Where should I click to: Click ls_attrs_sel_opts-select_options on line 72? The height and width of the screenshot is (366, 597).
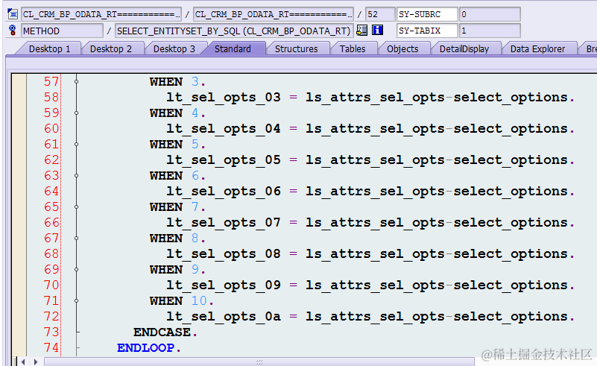437,317
